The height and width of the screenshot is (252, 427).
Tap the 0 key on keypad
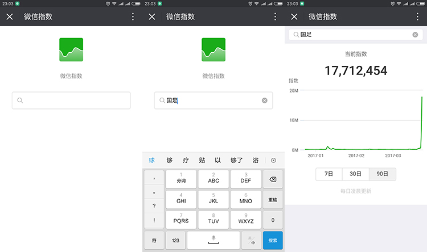[273, 220]
